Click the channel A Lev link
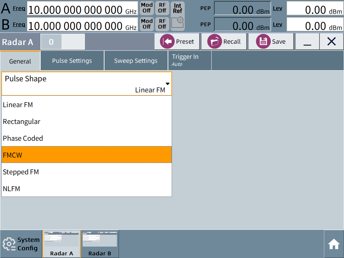This screenshot has height=258, width=344. [x=277, y=8]
